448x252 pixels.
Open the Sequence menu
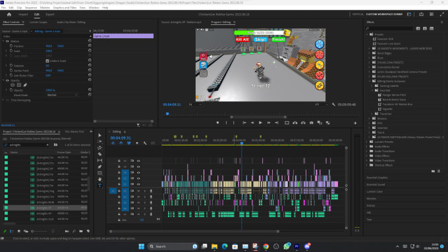31,8
